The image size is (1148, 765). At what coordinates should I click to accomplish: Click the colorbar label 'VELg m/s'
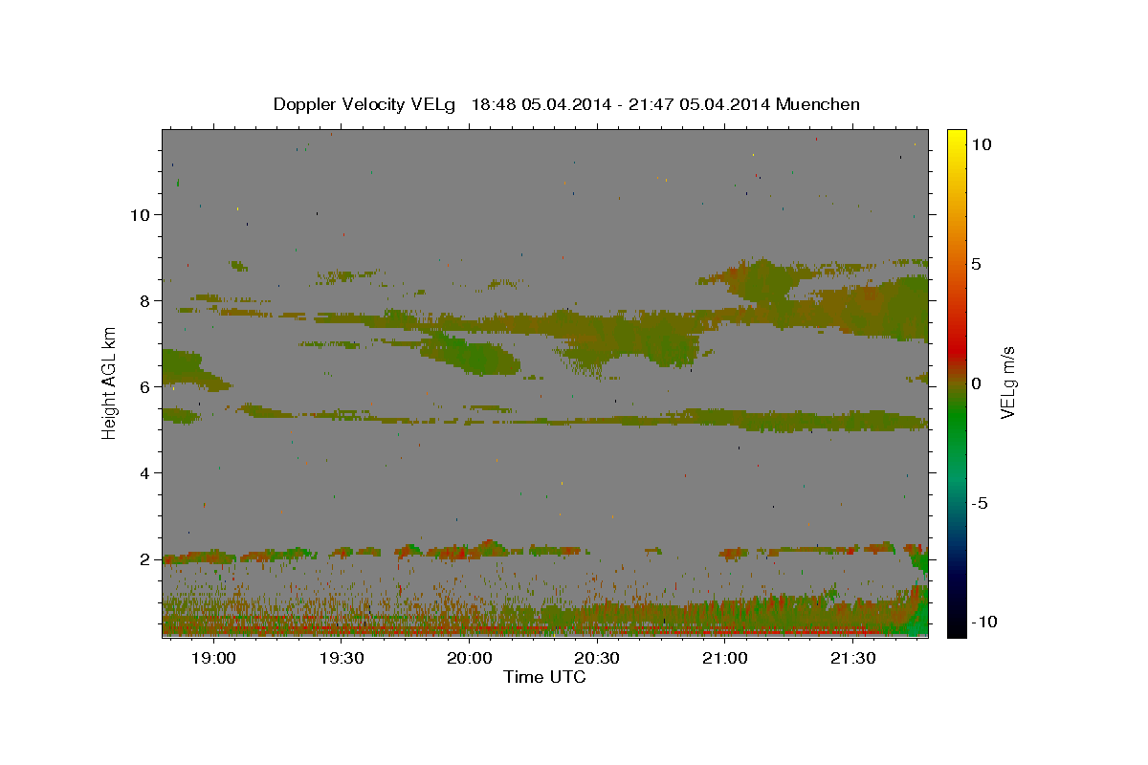click(1007, 382)
